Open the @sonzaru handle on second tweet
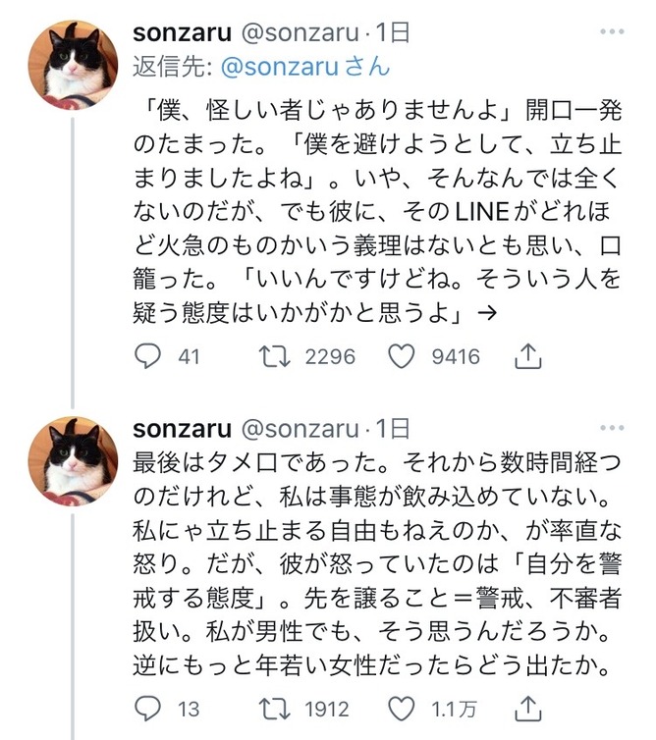656x740 pixels. click(x=300, y=429)
